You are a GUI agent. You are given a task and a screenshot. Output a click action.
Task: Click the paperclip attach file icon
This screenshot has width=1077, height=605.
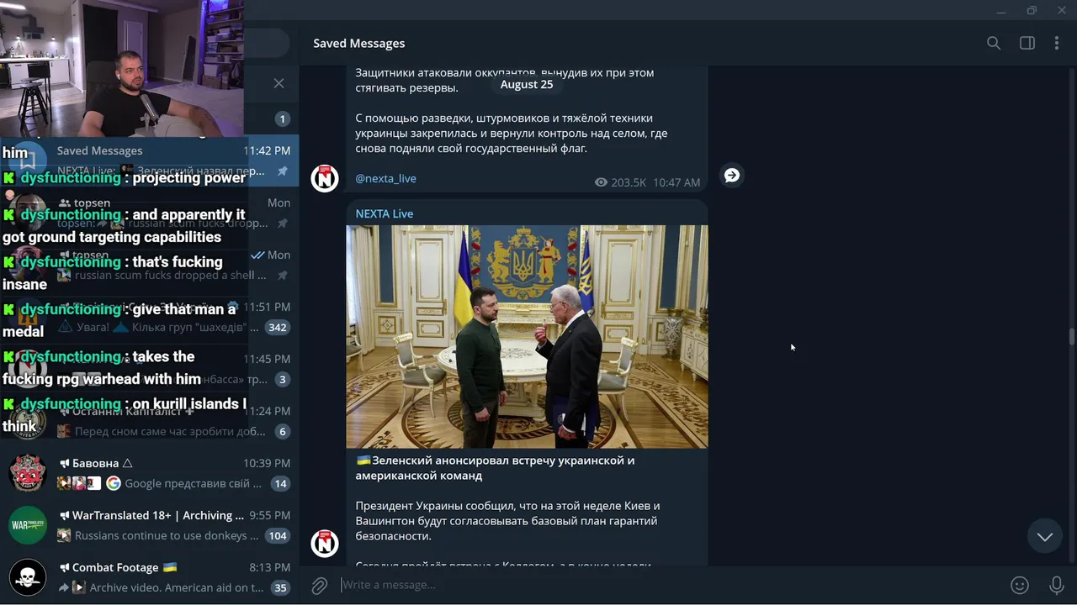tap(320, 586)
